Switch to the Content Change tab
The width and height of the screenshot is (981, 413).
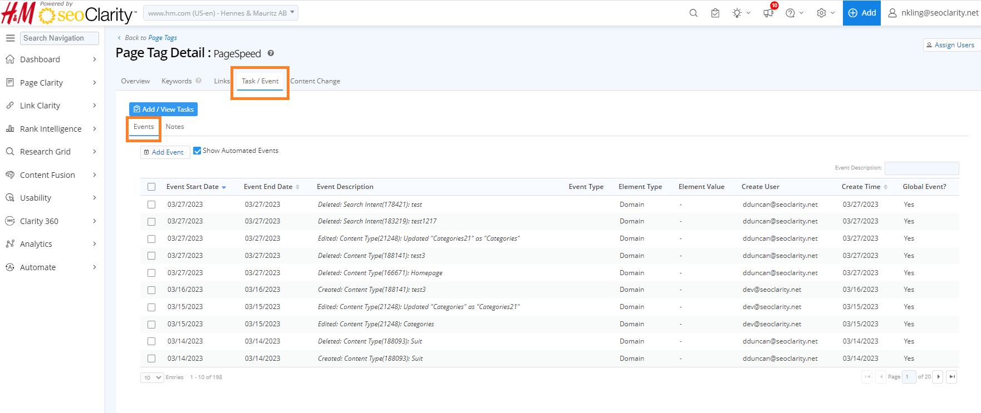click(315, 81)
